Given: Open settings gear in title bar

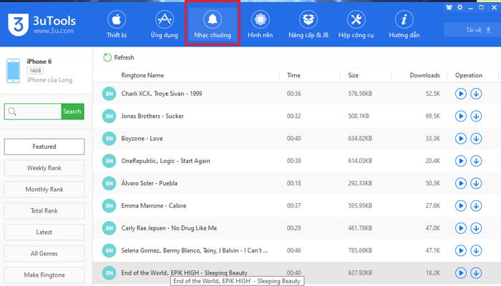Looking at the screenshot, I should [459, 7].
